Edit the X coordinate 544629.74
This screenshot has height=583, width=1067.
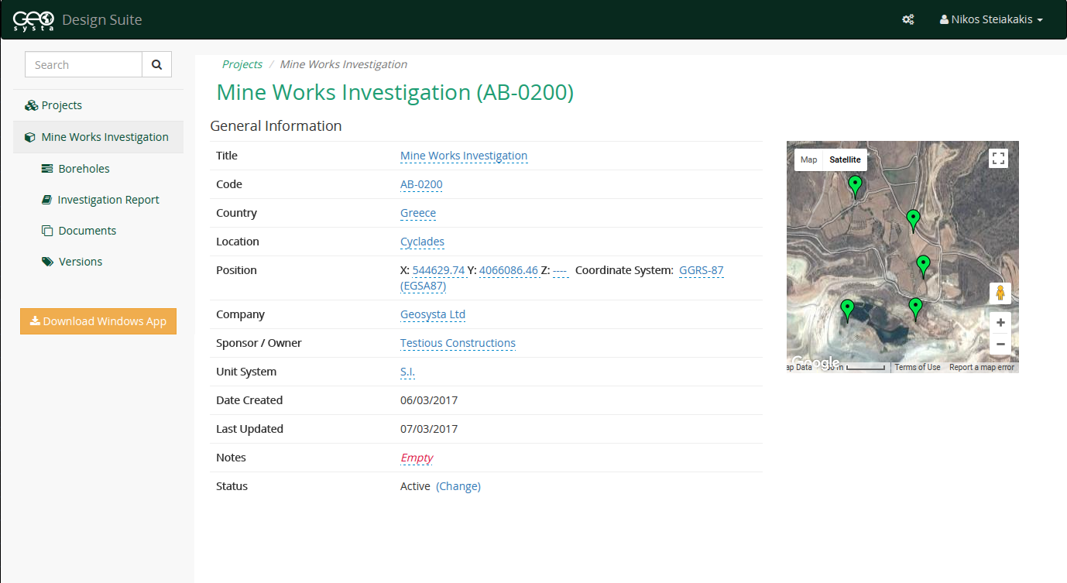click(x=438, y=270)
